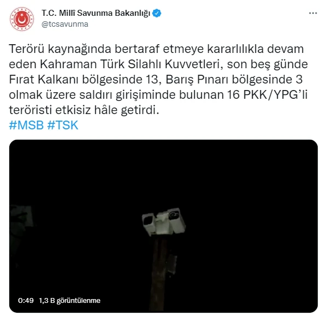Click "teröristi etkisiz hâle getirdi" closing line

click(x=84, y=110)
